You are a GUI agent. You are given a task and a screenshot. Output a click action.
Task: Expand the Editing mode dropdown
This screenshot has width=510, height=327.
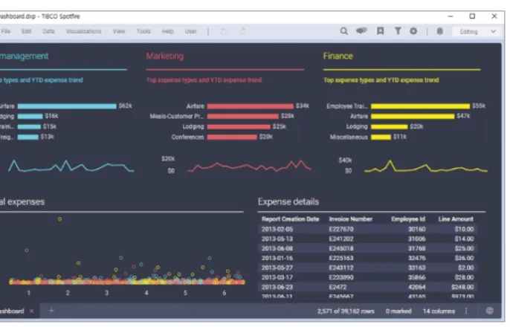click(478, 31)
